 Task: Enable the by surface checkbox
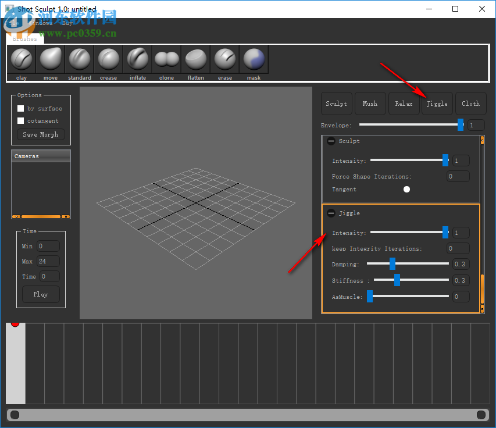(x=21, y=109)
